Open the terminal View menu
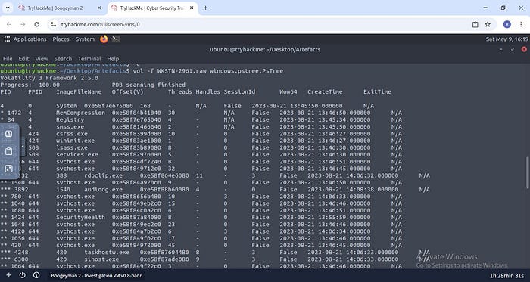 click(x=42, y=59)
